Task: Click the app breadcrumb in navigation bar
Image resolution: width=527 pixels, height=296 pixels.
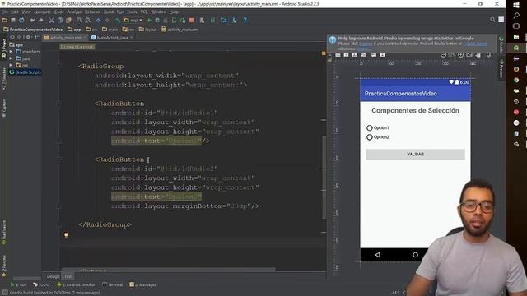Action: pos(74,30)
